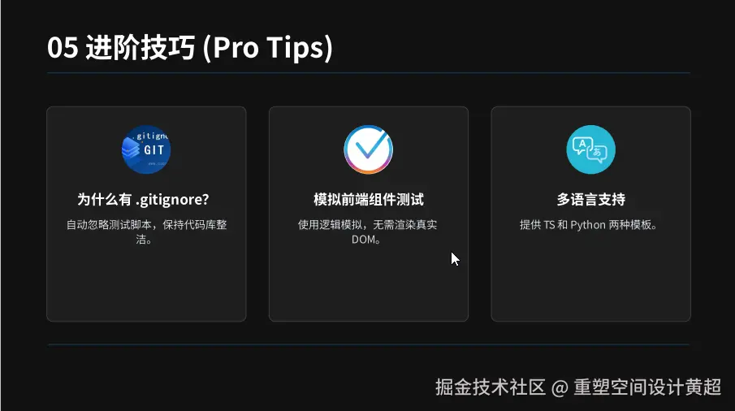
Task: Click the teal translation language icon
Action: (590, 149)
